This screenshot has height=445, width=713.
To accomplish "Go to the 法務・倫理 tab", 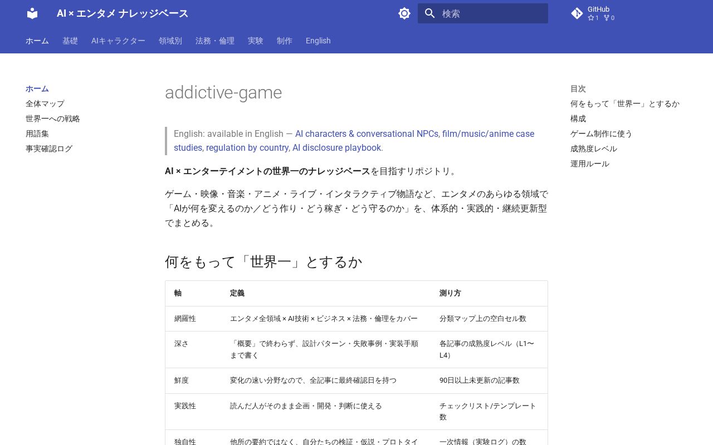I will [215, 41].
